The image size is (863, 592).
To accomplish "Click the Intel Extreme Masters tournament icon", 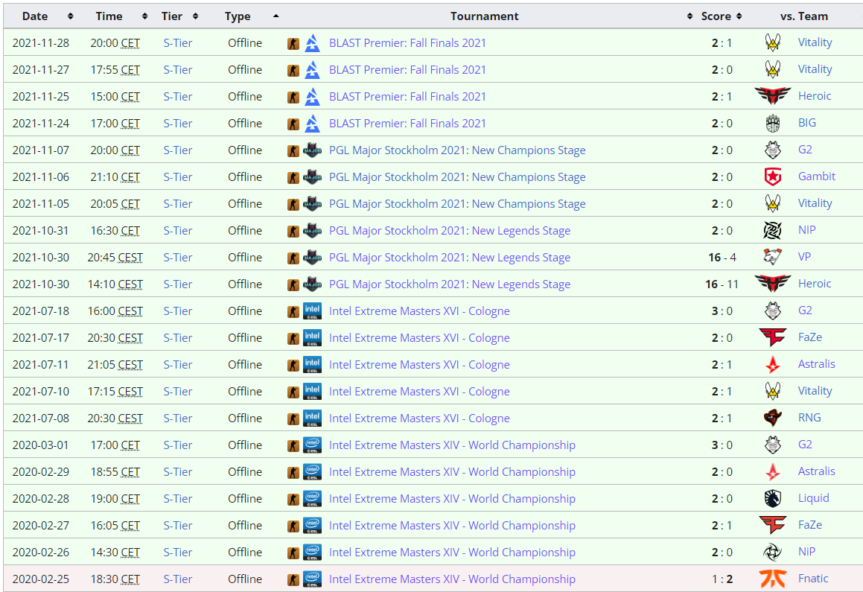I will click(x=312, y=311).
